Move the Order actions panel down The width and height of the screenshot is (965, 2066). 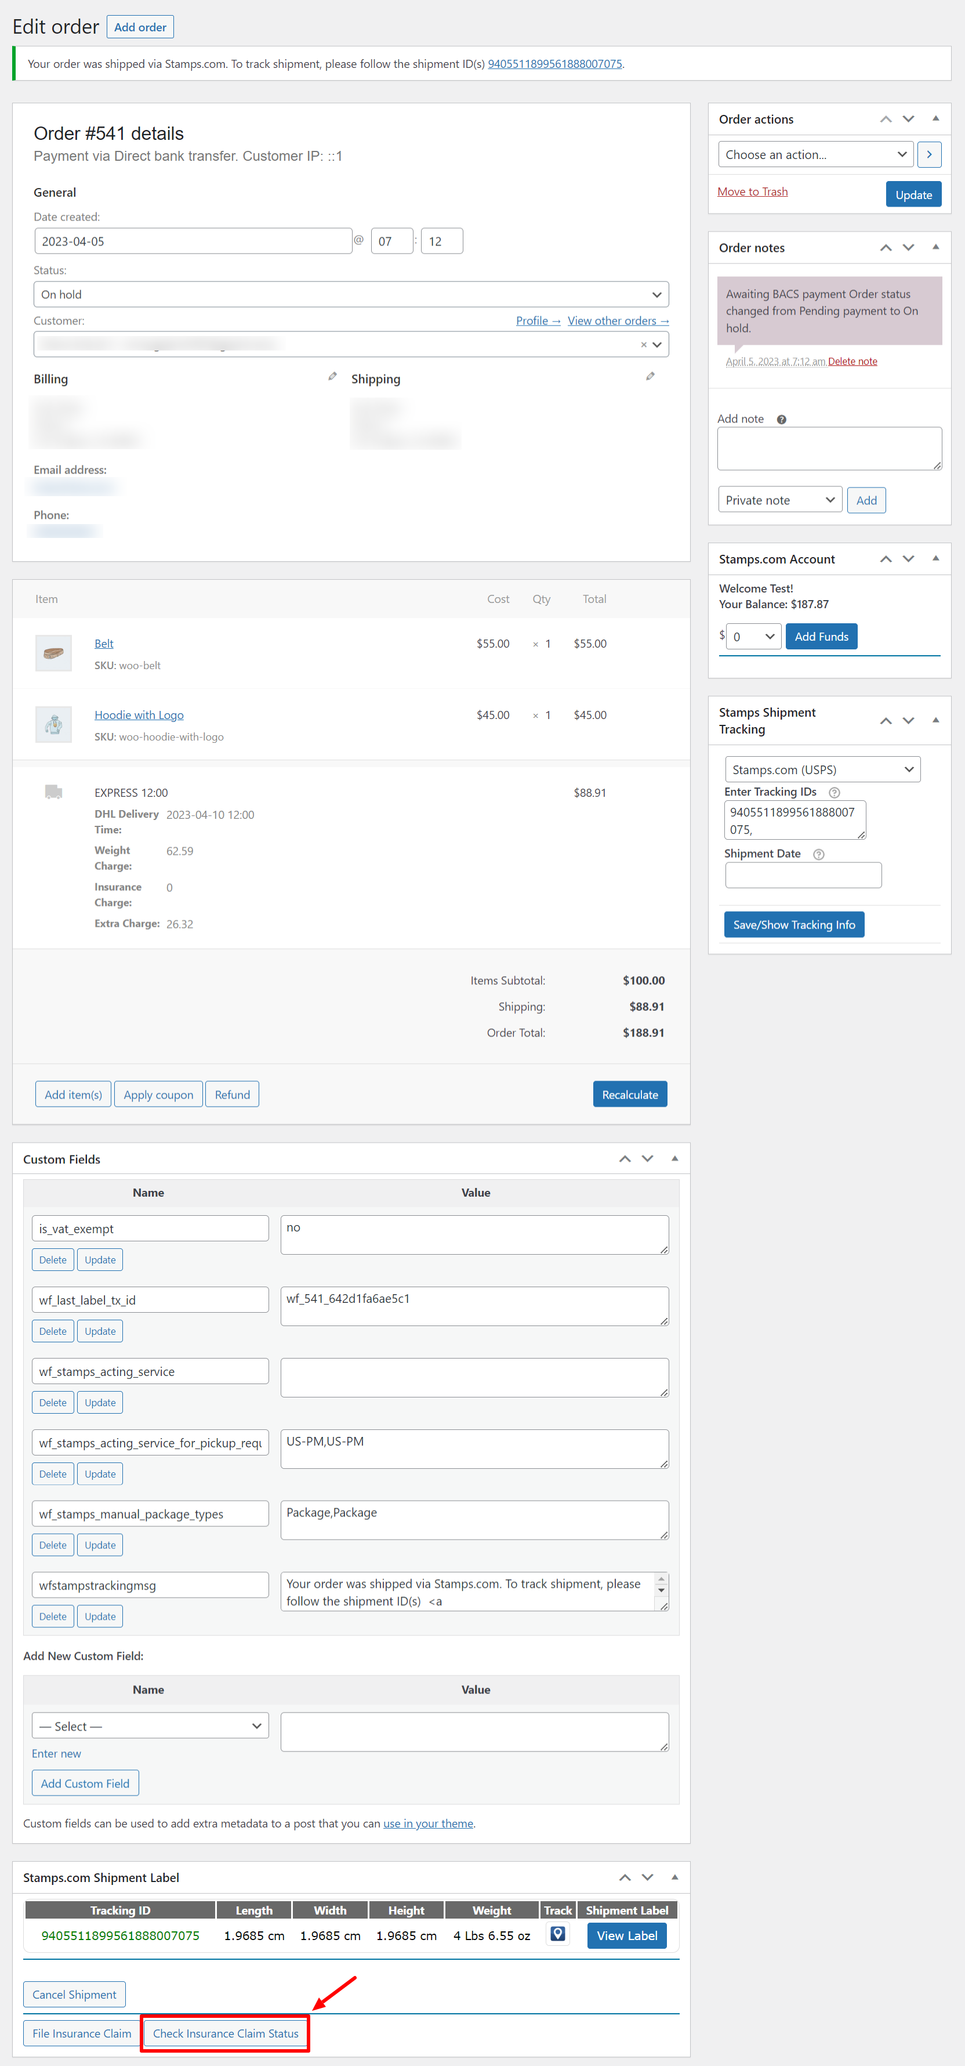[908, 119]
